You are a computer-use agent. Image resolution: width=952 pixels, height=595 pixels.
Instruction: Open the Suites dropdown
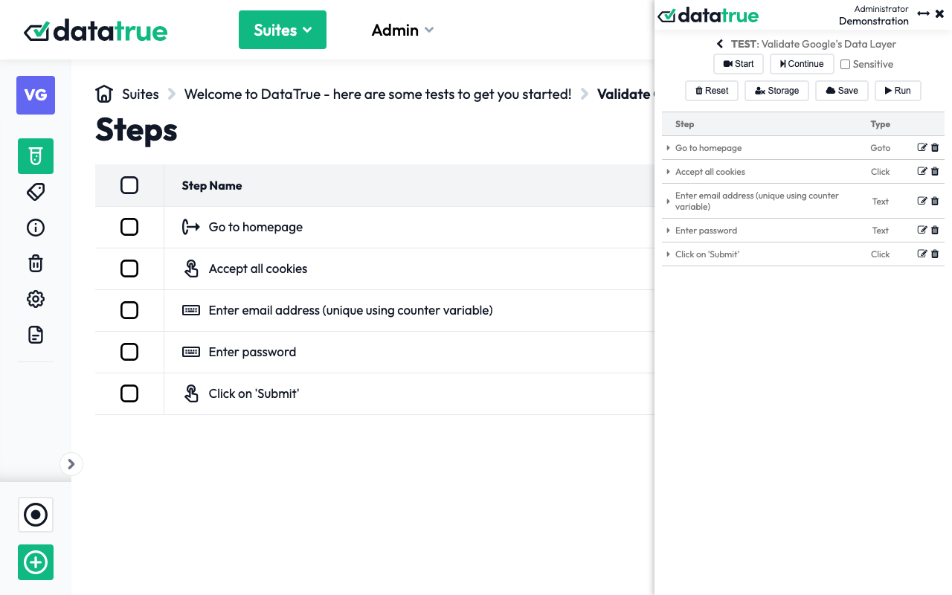[283, 30]
